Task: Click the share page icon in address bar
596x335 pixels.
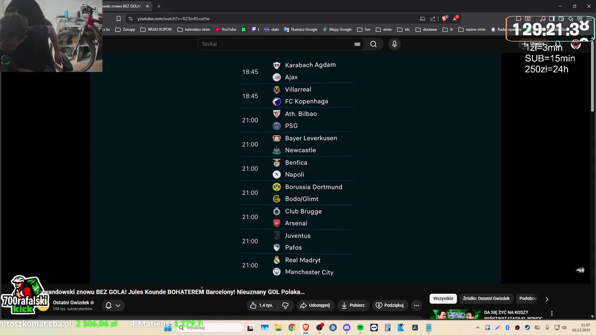Action: 433,19
